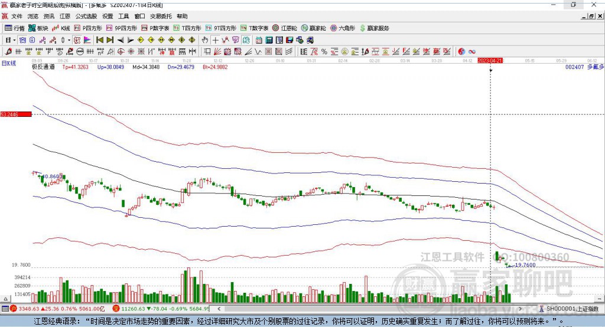Screen dimensions: 605x327
Task: Open the 赢家轮 wheel tool
Action: pyautogui.click(x=313, y=28)
